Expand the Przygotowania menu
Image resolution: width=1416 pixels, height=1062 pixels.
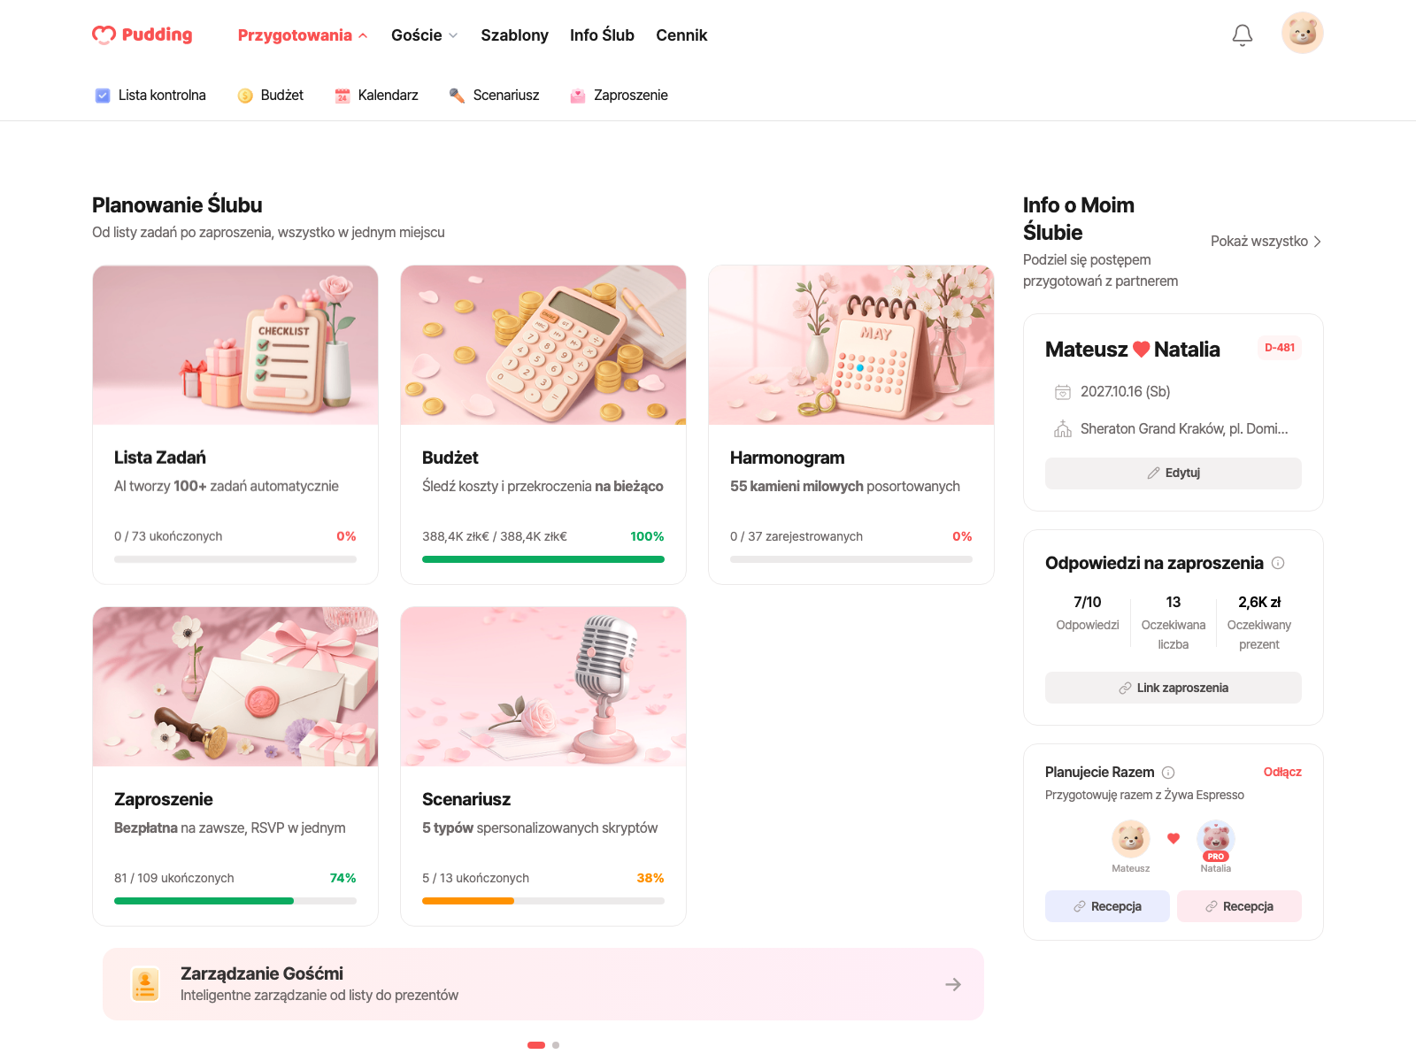(303, 35)
